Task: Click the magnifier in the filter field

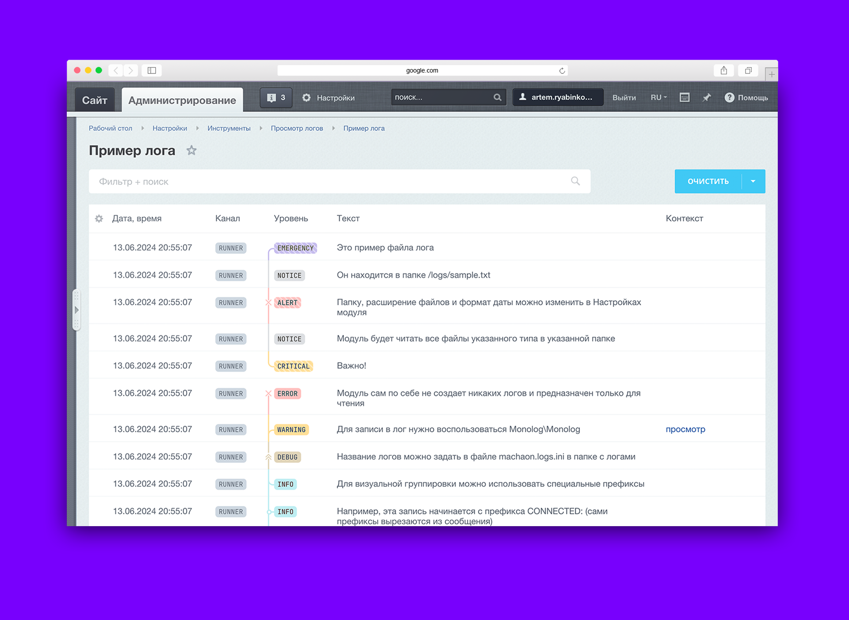Action: pos(575,181)
